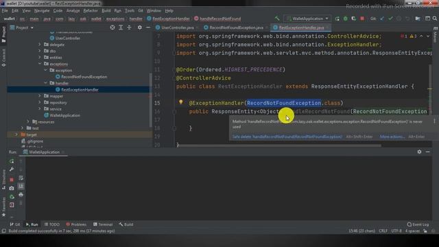
Task: Click the Git commit checkmark icon
Action: (390, 19)
